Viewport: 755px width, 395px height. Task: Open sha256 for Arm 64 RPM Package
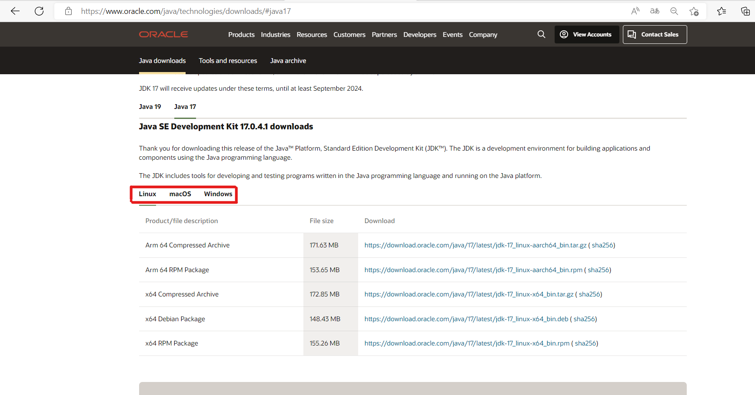pos(599,270)
